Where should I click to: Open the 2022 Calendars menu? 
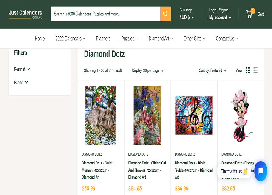click(x=70, y=39)
